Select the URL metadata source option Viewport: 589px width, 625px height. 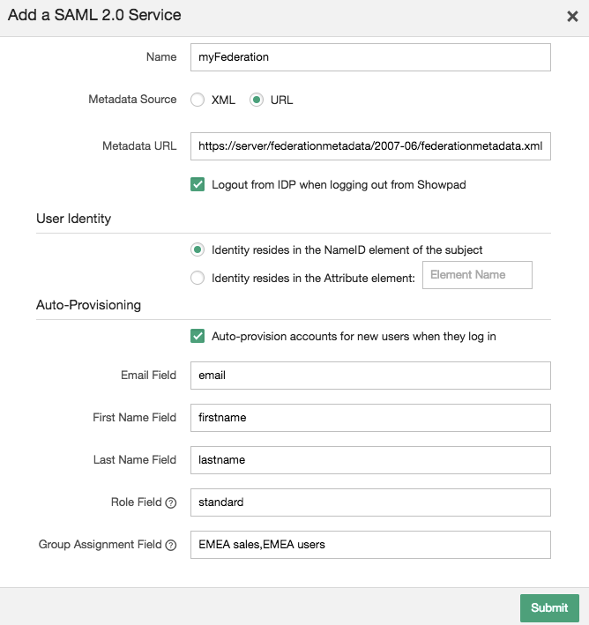[x=257, y=100]
